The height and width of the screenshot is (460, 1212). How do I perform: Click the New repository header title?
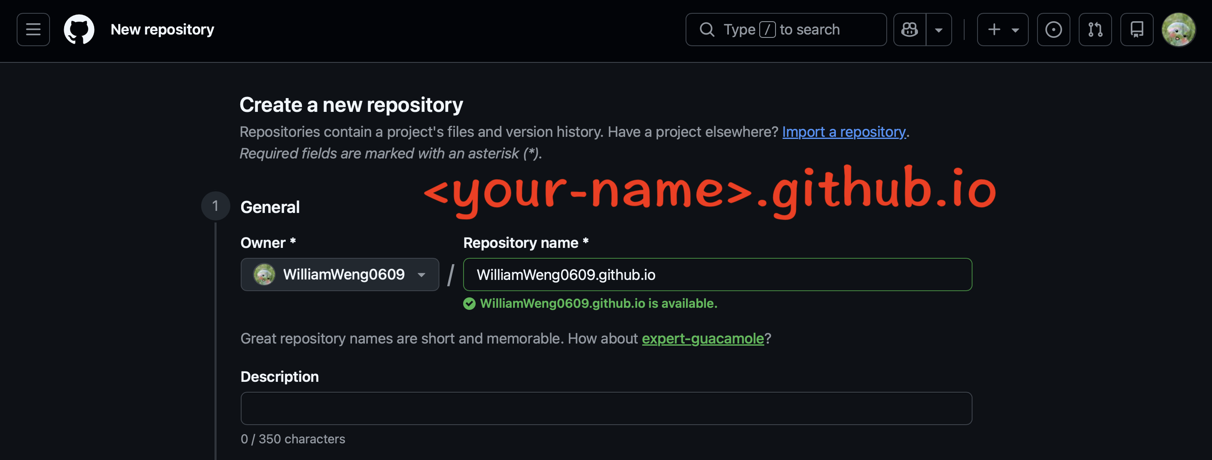(x=162, y=30)
